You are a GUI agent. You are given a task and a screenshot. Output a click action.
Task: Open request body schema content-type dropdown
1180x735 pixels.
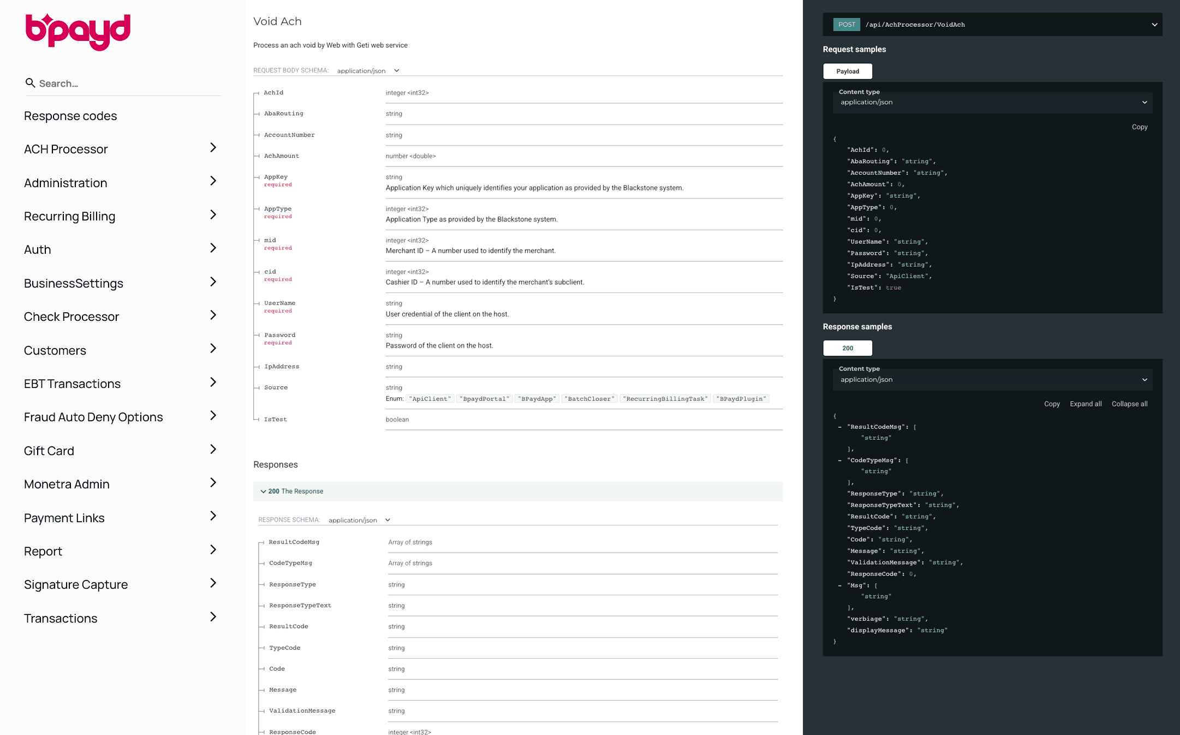click(x=368, y=70)
